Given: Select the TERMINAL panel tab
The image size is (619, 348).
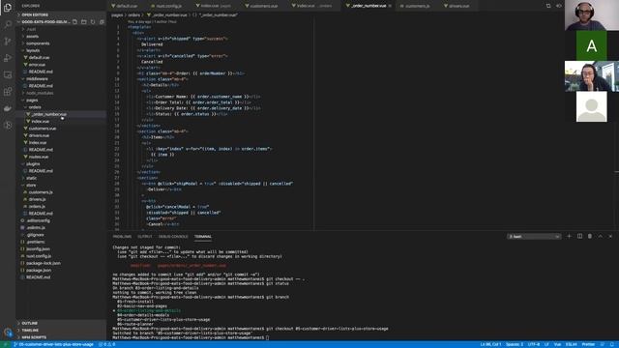Looking at the screenshot, I should click(x=203, y=236).
